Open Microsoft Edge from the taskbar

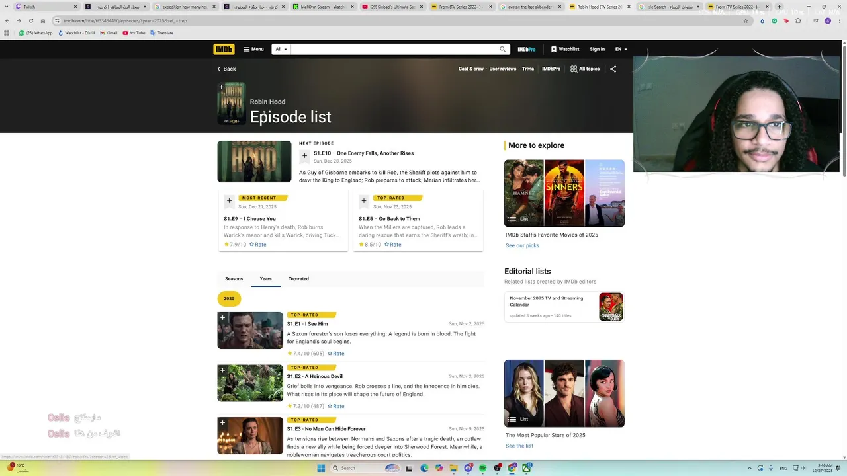pos(424,468)
